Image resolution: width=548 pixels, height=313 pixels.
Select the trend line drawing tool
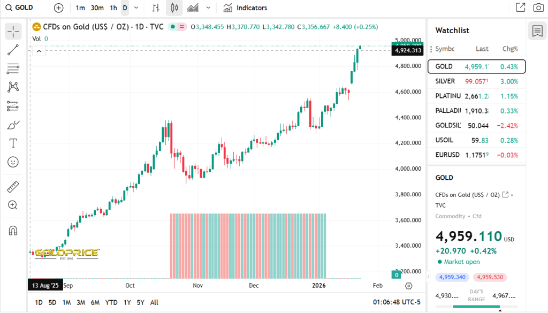[13, 50]
